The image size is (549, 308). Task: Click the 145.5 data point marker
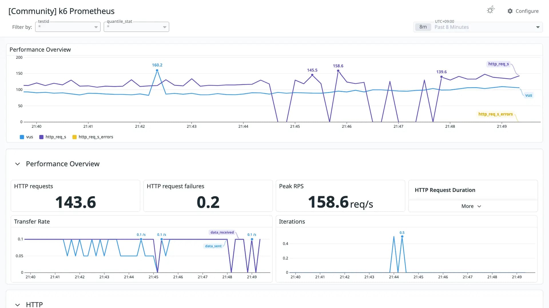[312, 75]
